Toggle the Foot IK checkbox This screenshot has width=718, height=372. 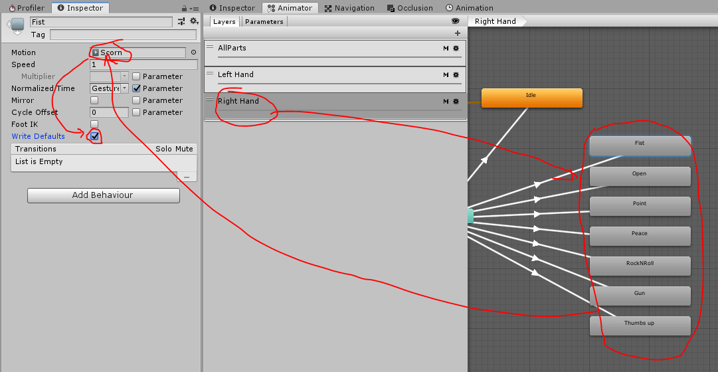(94, 124)
